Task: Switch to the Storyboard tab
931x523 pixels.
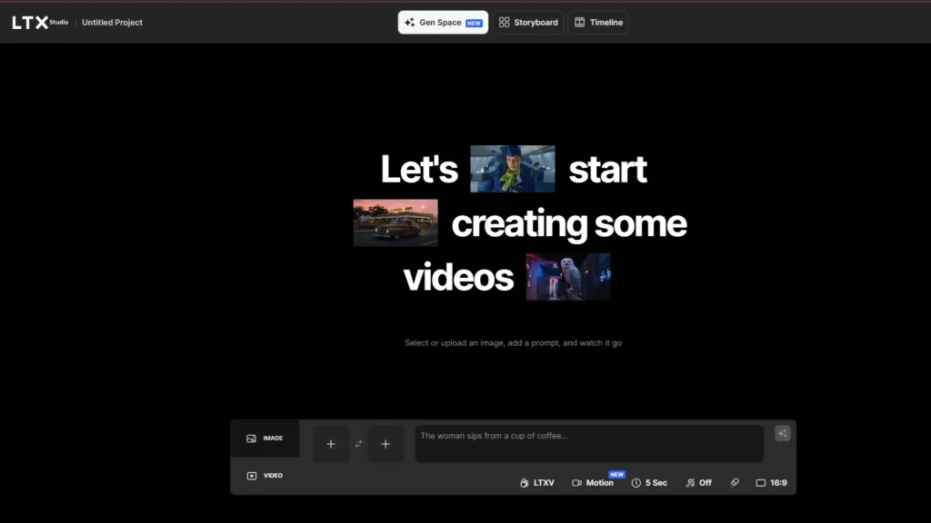Action: pos(528,23)
